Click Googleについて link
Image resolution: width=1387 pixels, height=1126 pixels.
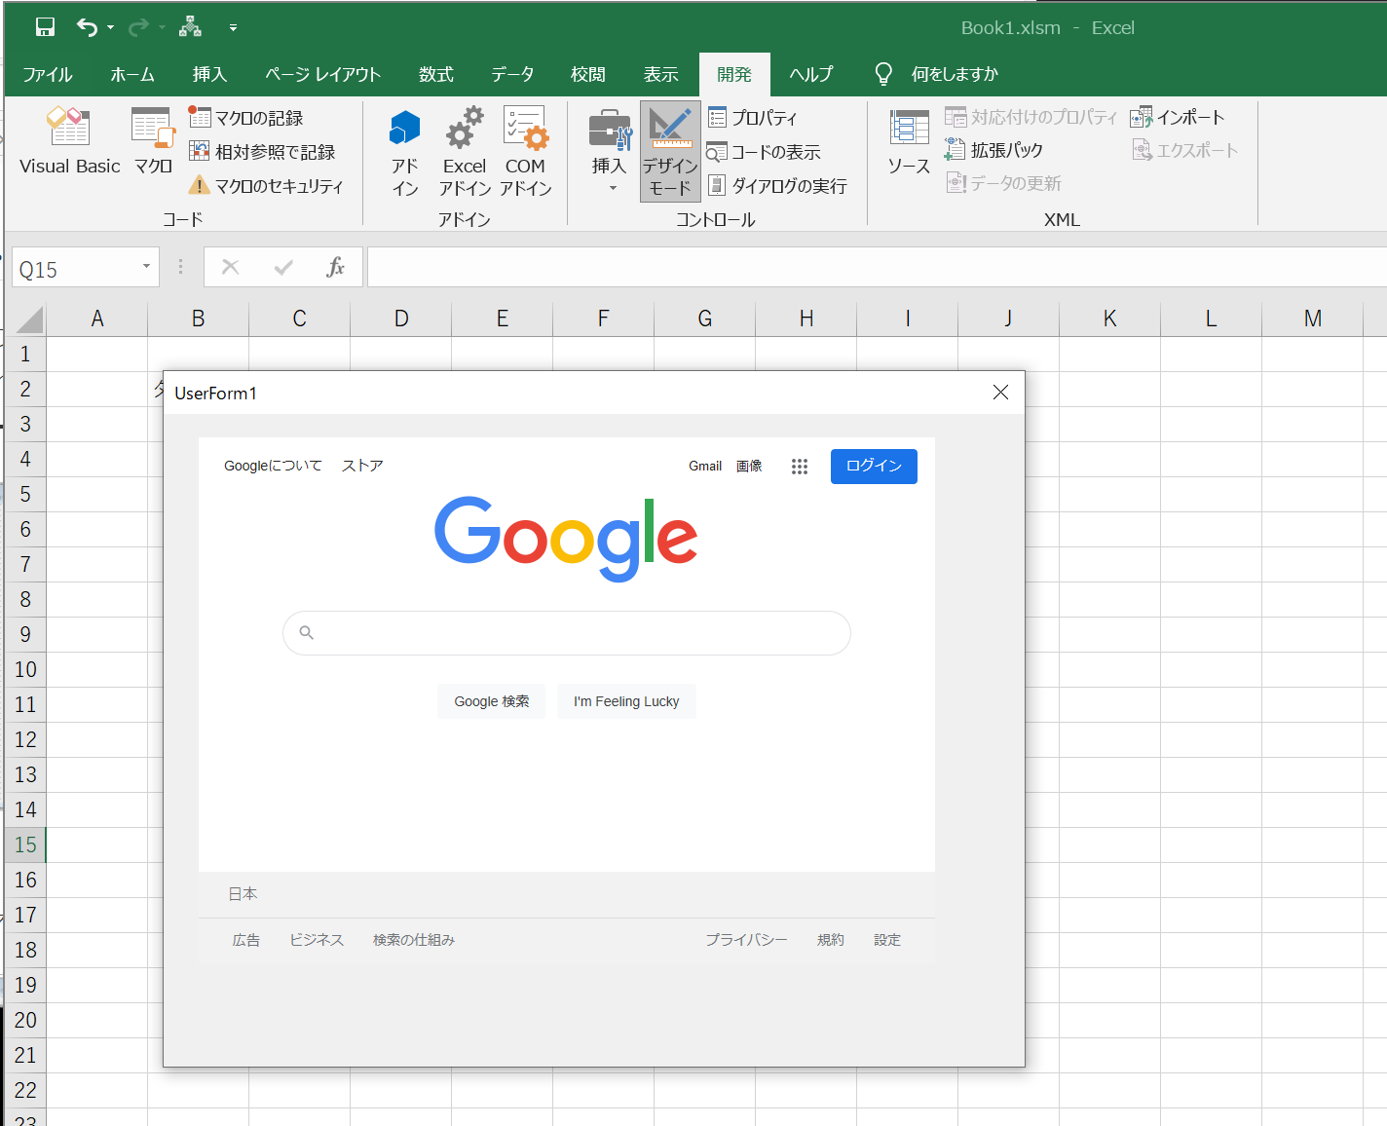click(x=273, y=466)
